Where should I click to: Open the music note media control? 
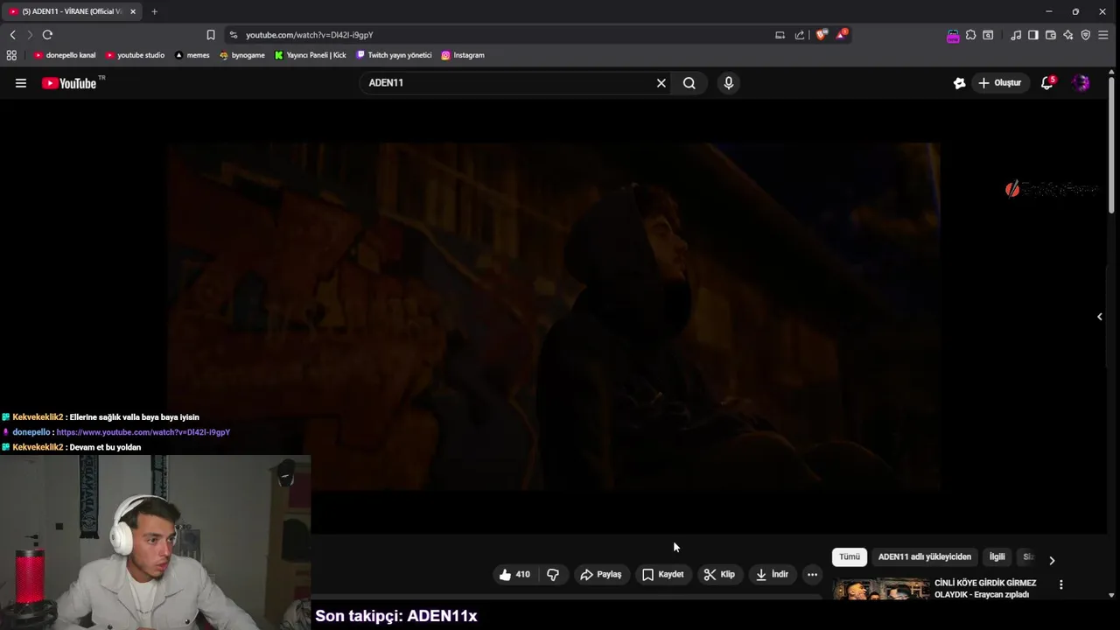pyautogui.click(x=1016, y=35)
